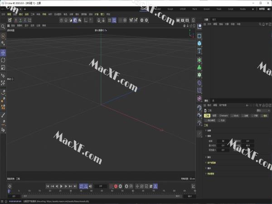Open the search magnifier icon at top-left
This screenshot has height=204, width=272.
point(3,27)
